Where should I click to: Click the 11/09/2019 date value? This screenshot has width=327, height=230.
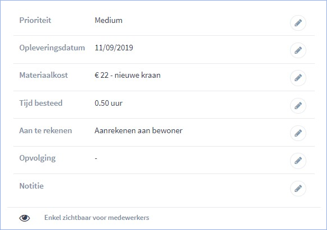click(x=114, y=48)
